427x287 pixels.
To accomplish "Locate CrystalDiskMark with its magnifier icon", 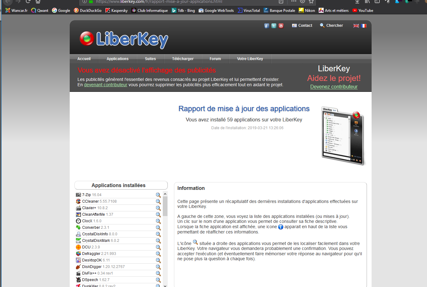I will click(158, 241).
